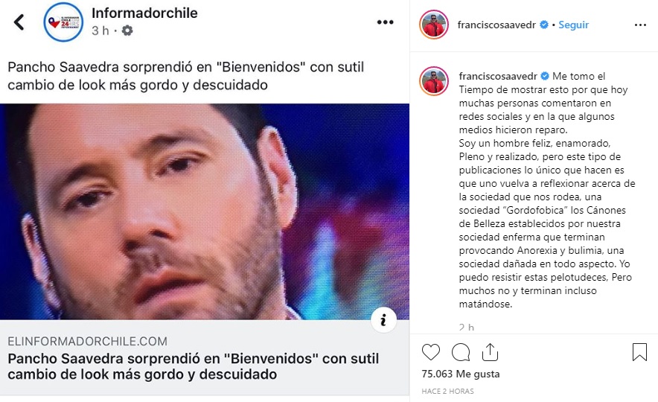The image size is (658, 402).
Task: View the 75.063 Me gusta list
Action: click(x=461, y=374)
